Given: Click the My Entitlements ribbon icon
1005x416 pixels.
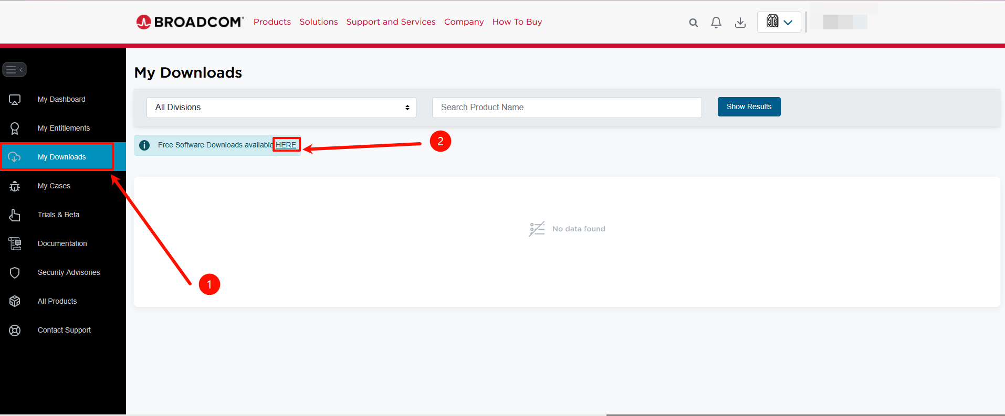Looking at the screenshot, I should coord(15,129).
